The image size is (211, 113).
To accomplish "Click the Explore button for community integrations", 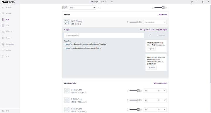I will [151, 49].
